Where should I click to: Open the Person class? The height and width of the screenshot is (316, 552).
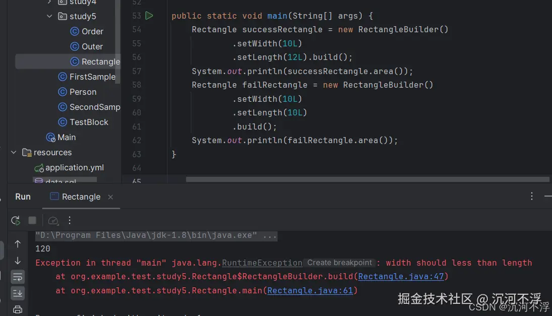77,92
